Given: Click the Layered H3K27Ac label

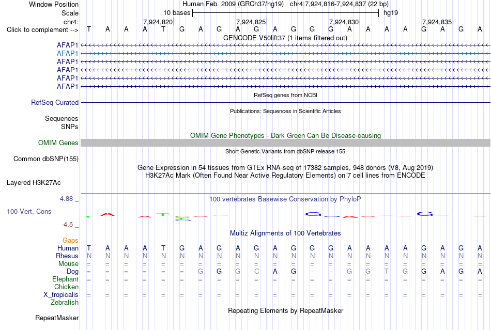Looking at the screenshot, I should [34, 183].
